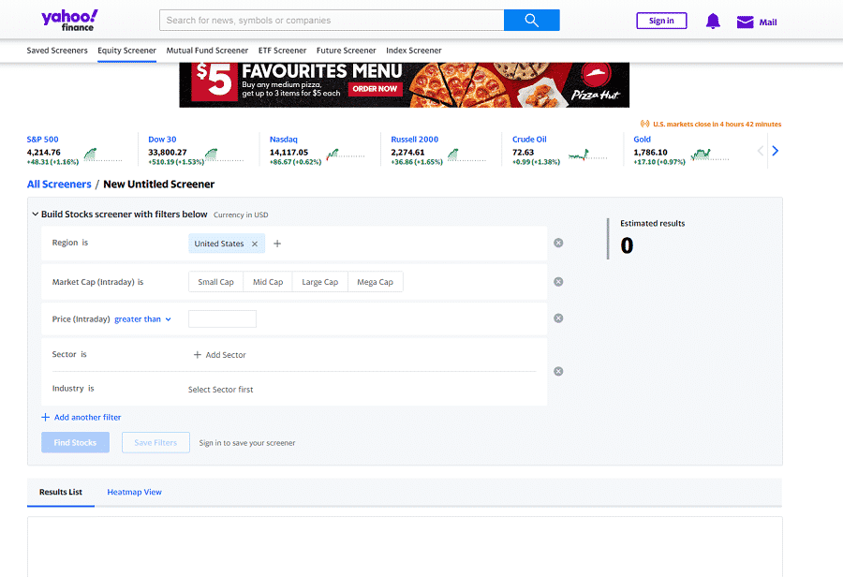Click the blue search magnifier button
The height and width of the screenshot is (577, 843).
coord(531,21)
